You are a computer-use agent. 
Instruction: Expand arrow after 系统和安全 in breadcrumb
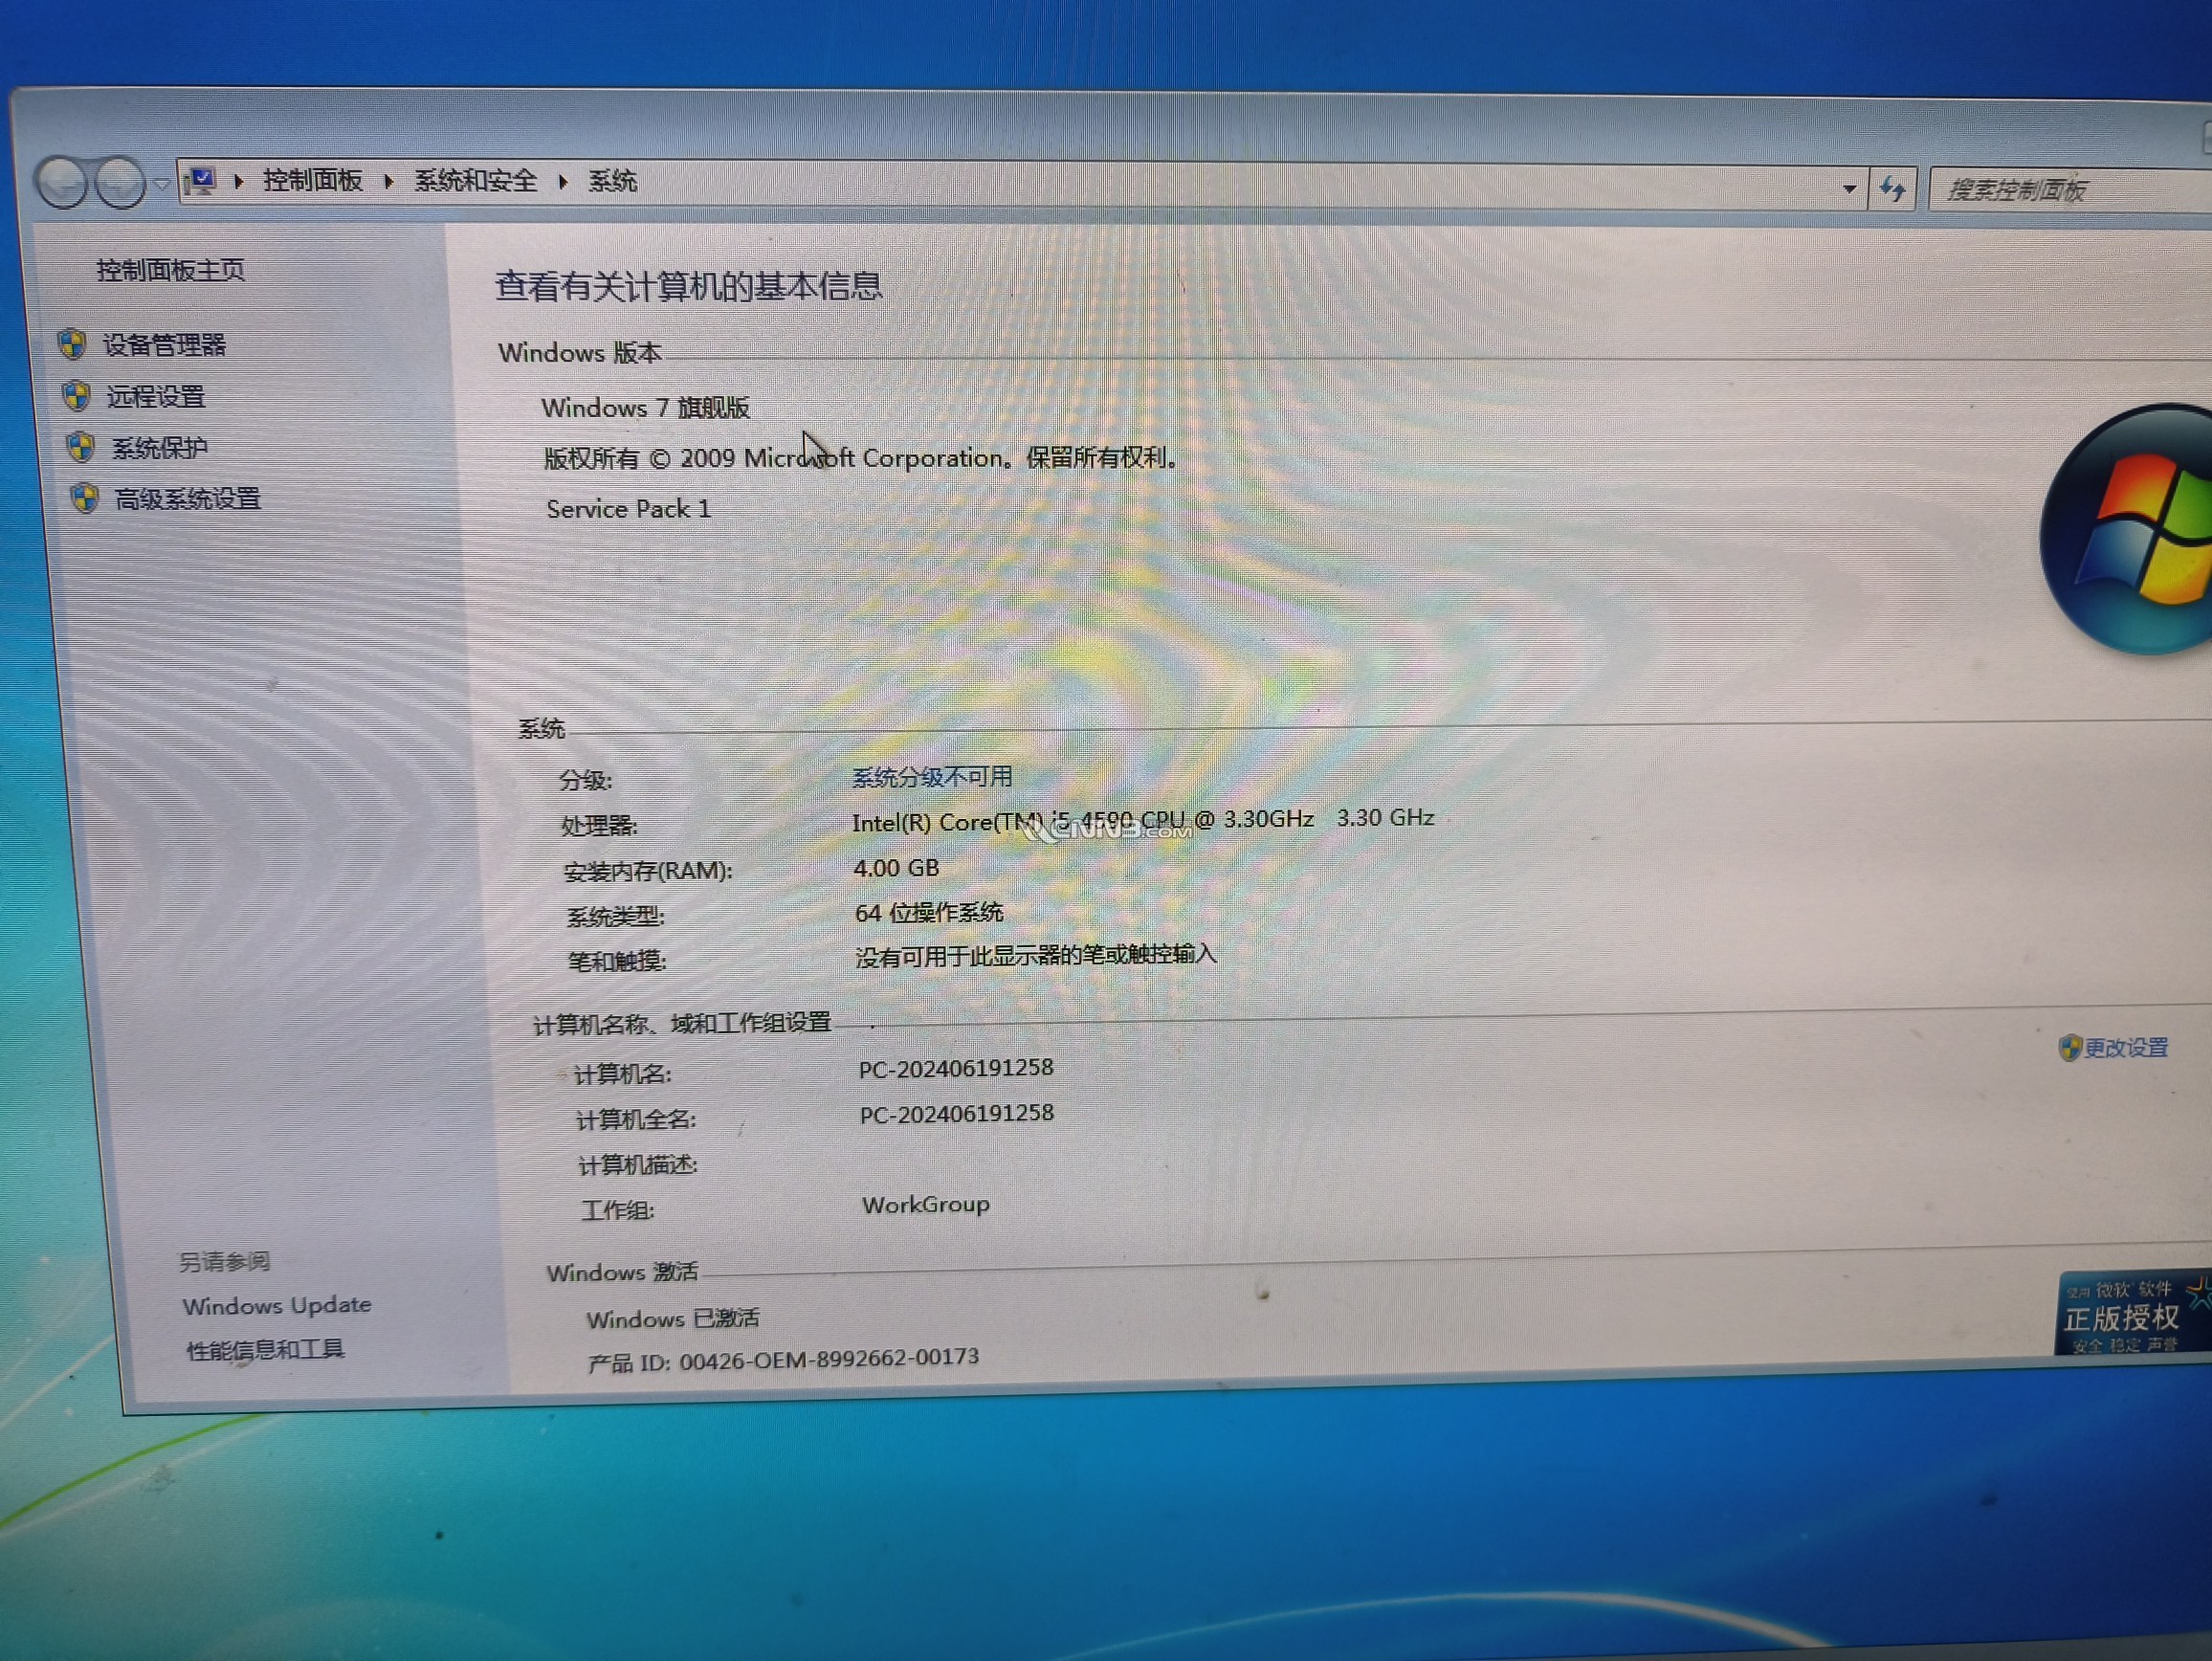pyautogui.click(x=563, y=182)
